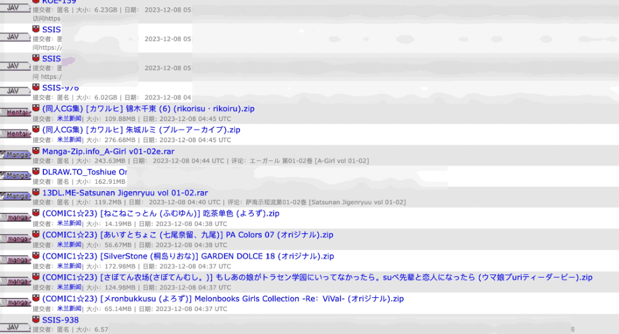Click magnet icon beside DLRAW.TO_Toshiue
619x334 pixels.
pyautogui.click(x=36, y=171)
